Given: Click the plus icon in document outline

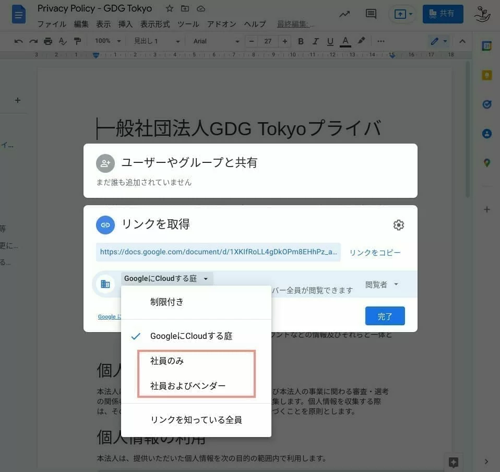Looking at the screenshot, I should (18, 100).
